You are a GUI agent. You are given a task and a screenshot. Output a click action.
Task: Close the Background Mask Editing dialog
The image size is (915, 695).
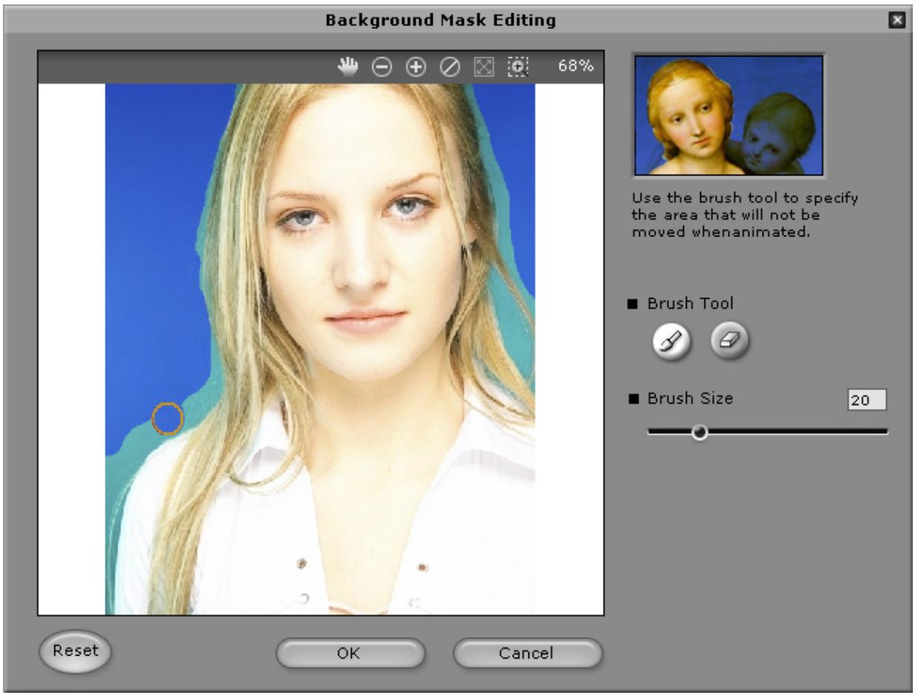click(x=897, y=21)
